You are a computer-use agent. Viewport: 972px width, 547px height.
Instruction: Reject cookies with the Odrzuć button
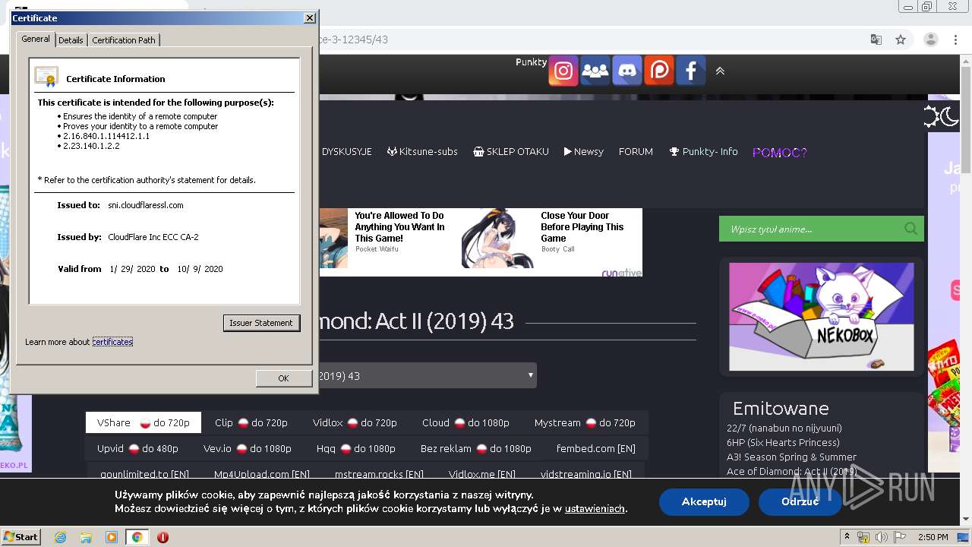[800, 501]
